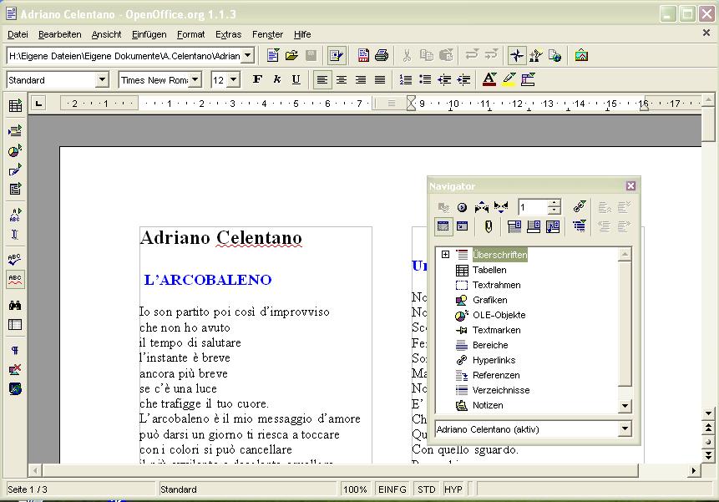
Task: Click the HYP field in the status bar
Action: tap(453, 489)
